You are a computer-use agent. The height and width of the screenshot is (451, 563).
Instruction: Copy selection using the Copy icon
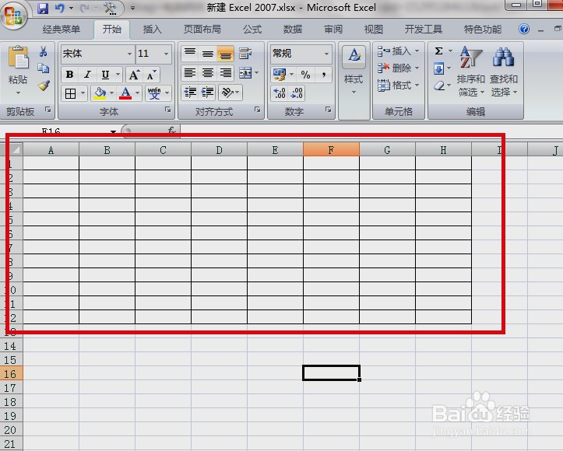point(44,68)
